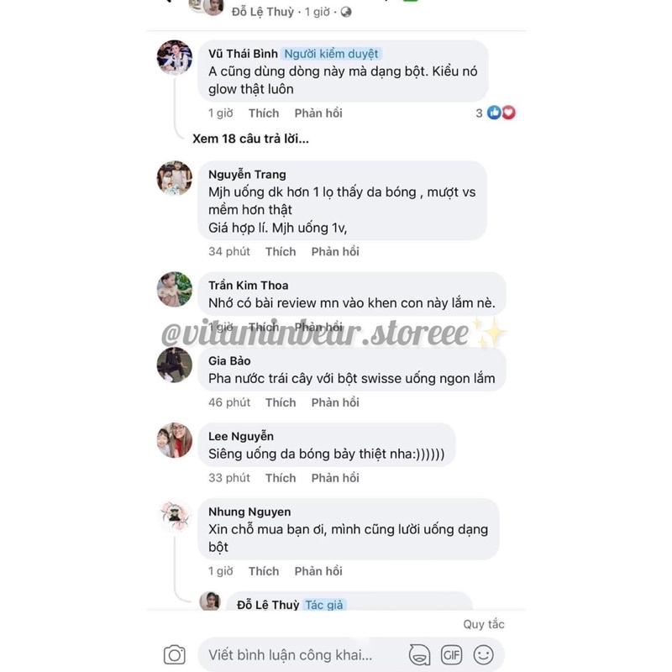Screen dimensions: 672x672
Task: Open the GIF picker icon
Action: pos(451,655)
